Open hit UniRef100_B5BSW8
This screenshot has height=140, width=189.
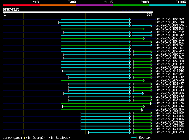(170, 29)
